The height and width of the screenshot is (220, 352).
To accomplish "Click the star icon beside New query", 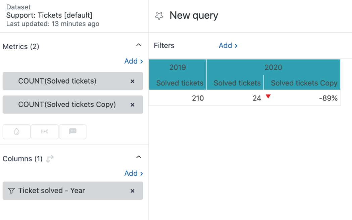I will pyautogui.click(x=159, y=16).
